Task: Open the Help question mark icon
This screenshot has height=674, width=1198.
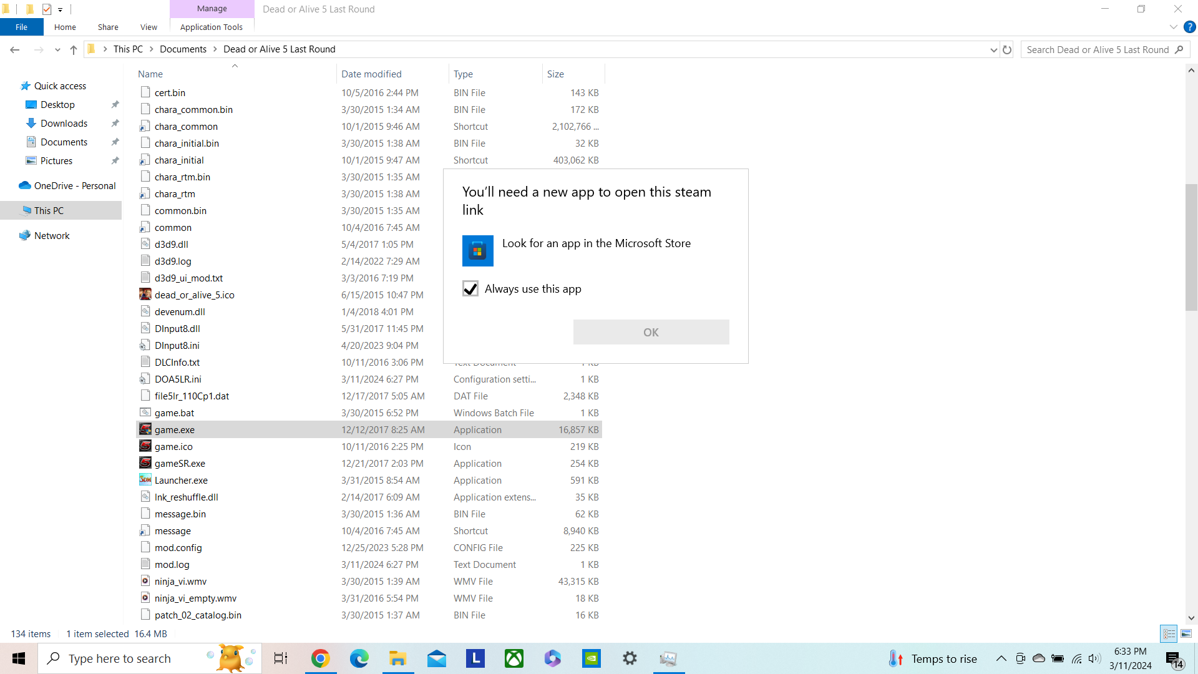Action: 1189,27
